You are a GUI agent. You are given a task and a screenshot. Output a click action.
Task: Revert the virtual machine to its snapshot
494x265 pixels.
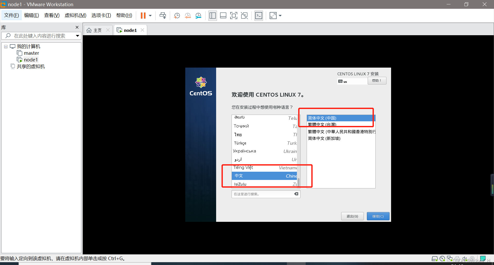(188, 16)
